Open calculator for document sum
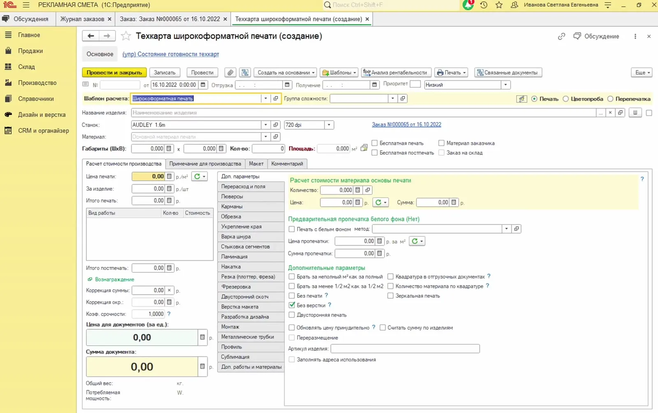 coord(202,366)
